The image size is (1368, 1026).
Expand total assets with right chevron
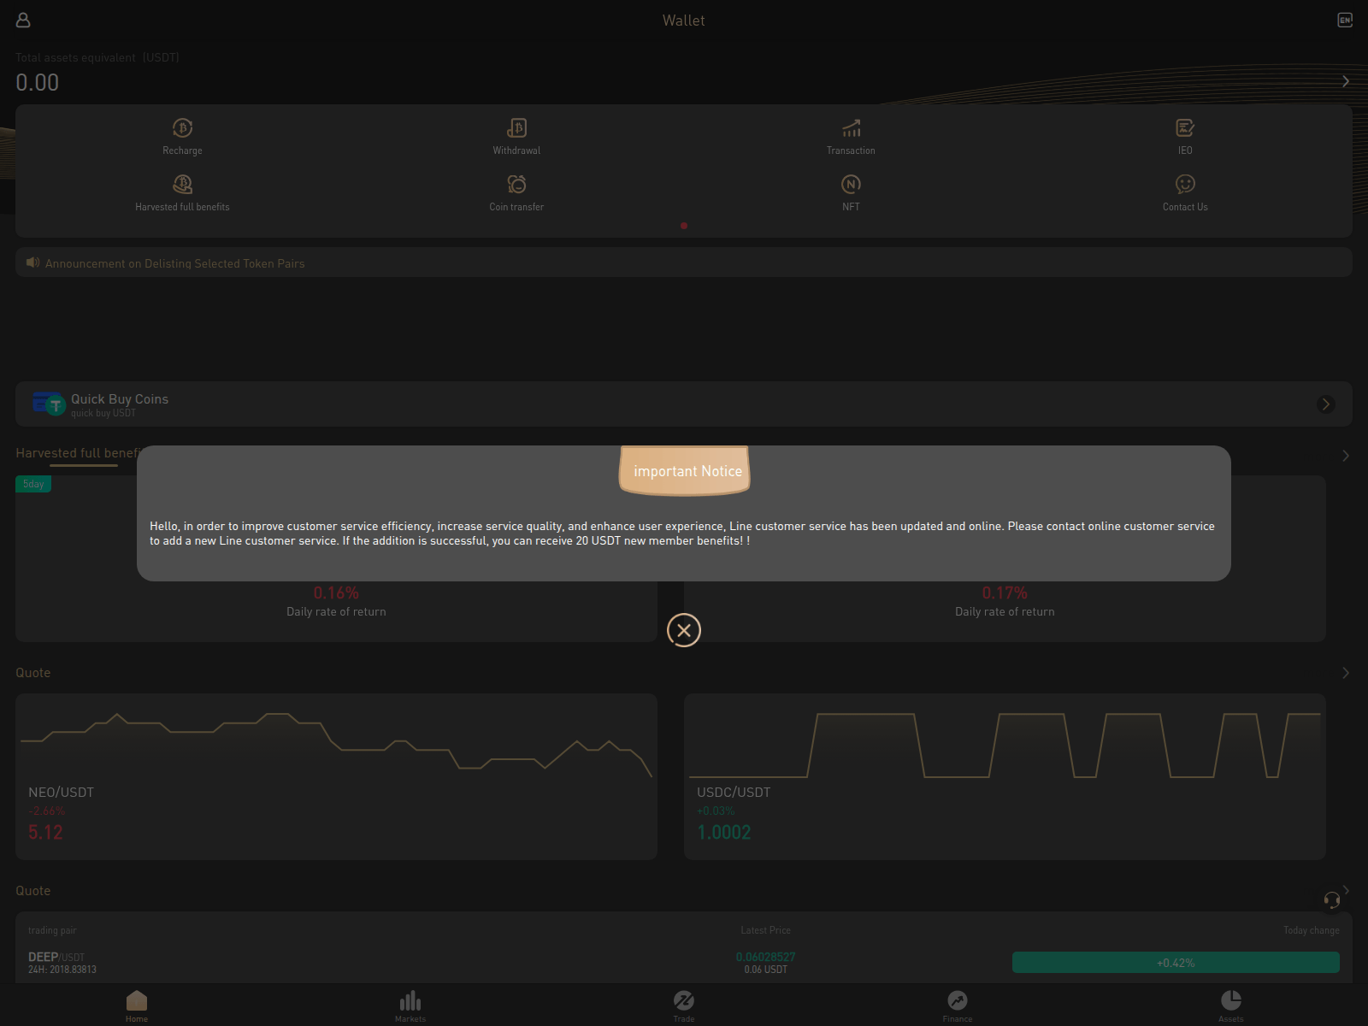(1346, 81)
